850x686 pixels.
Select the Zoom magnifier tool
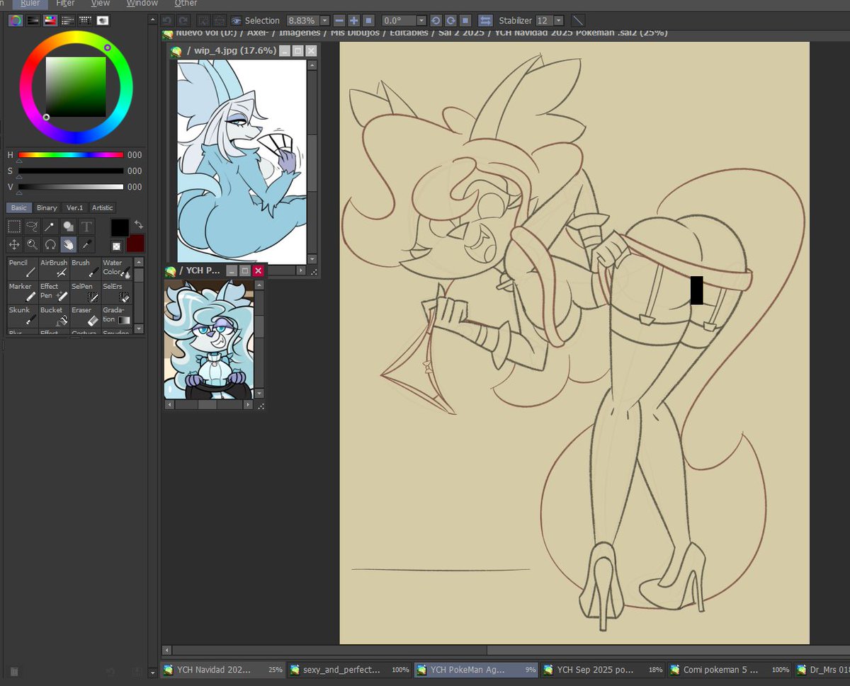[32, 244]
